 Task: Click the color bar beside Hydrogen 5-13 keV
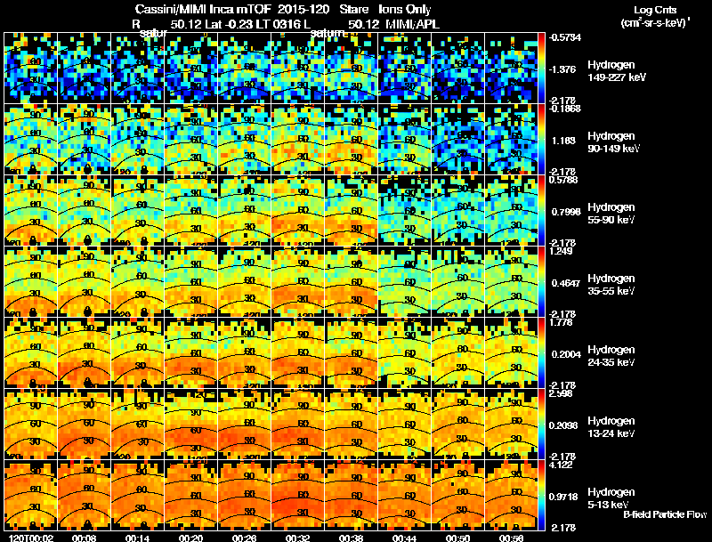click(541, 496)
